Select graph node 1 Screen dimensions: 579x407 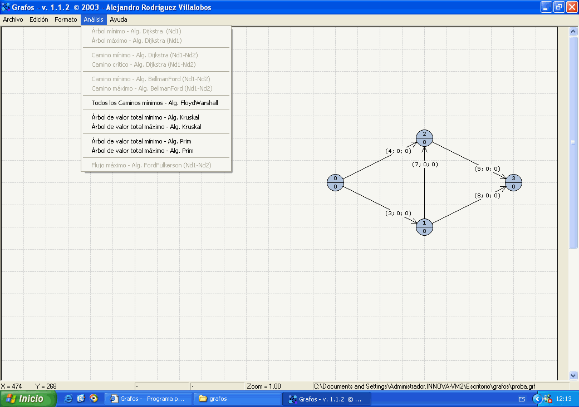[x=424, y=227]
